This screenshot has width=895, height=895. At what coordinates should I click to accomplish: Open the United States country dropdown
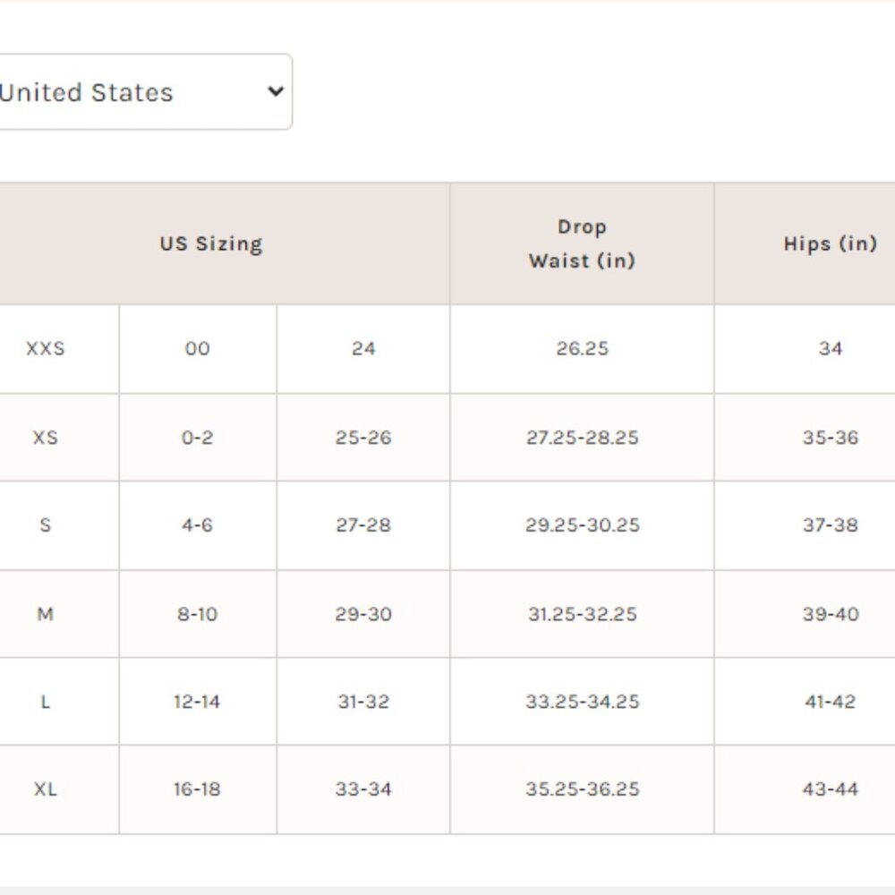[x=143, y=92]
